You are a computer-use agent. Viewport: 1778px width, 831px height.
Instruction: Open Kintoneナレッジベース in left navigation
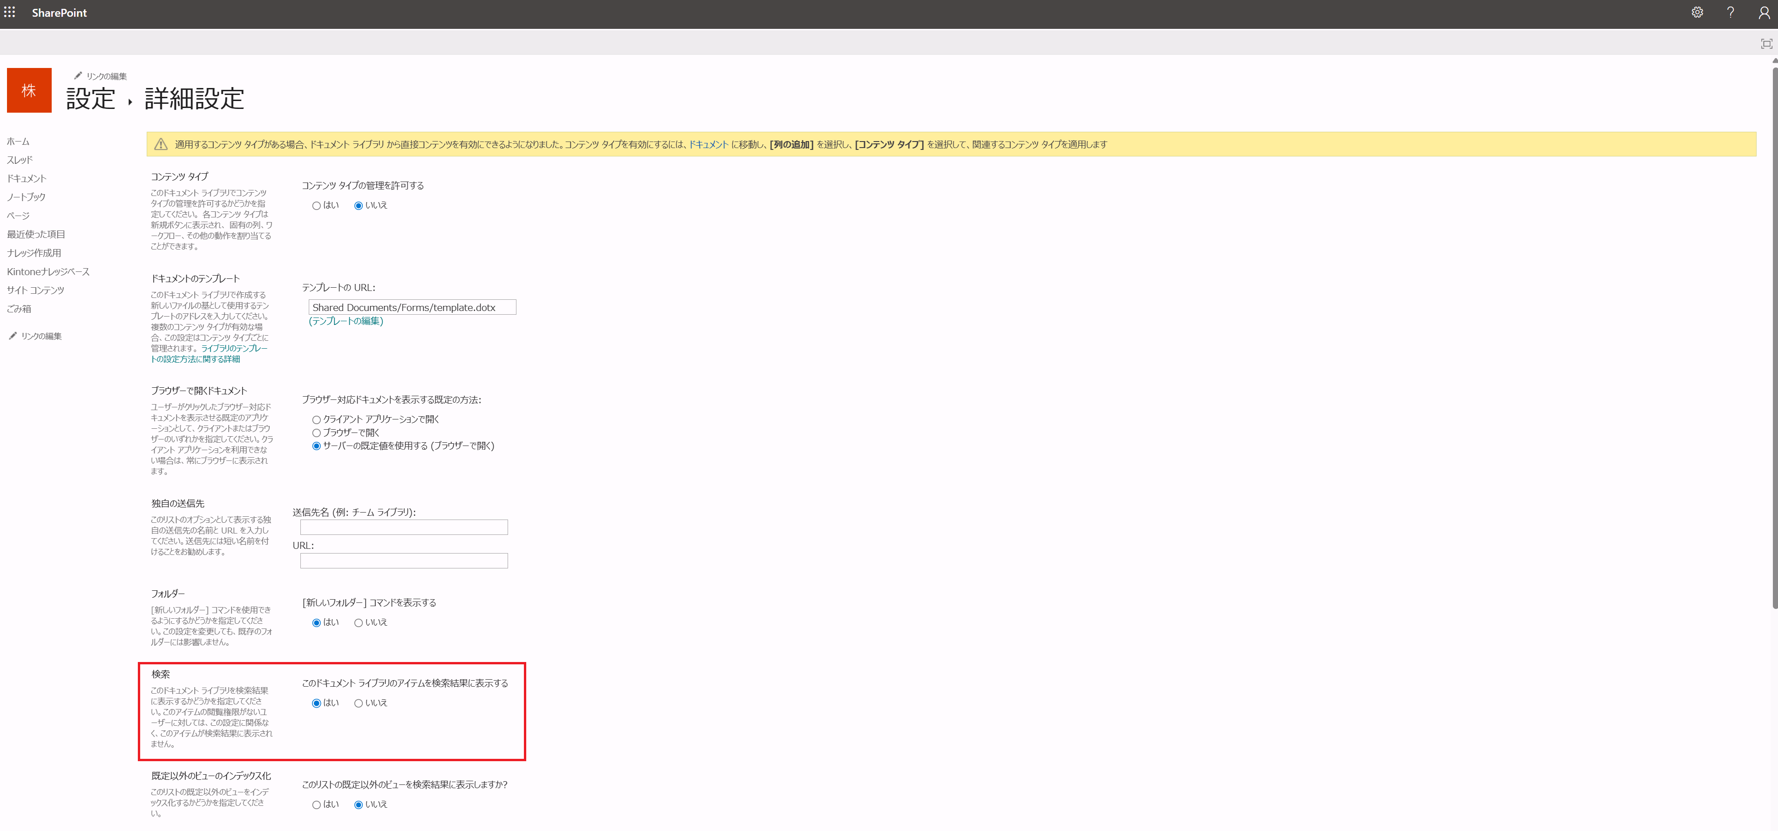tap(48, 271)
